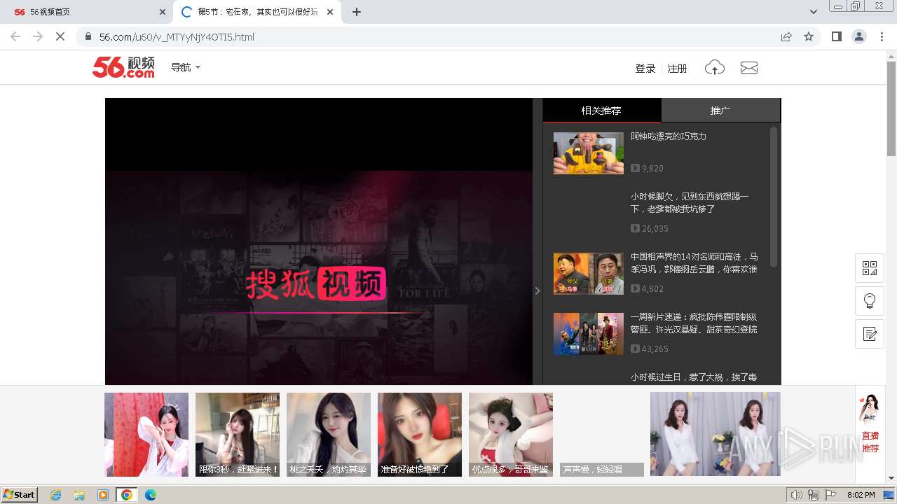Click view count 9,820

coord(652,169)
